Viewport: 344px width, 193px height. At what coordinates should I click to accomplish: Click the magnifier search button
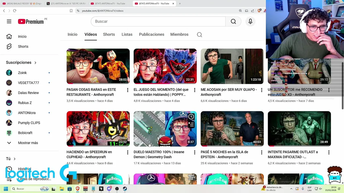click(233, 21)
